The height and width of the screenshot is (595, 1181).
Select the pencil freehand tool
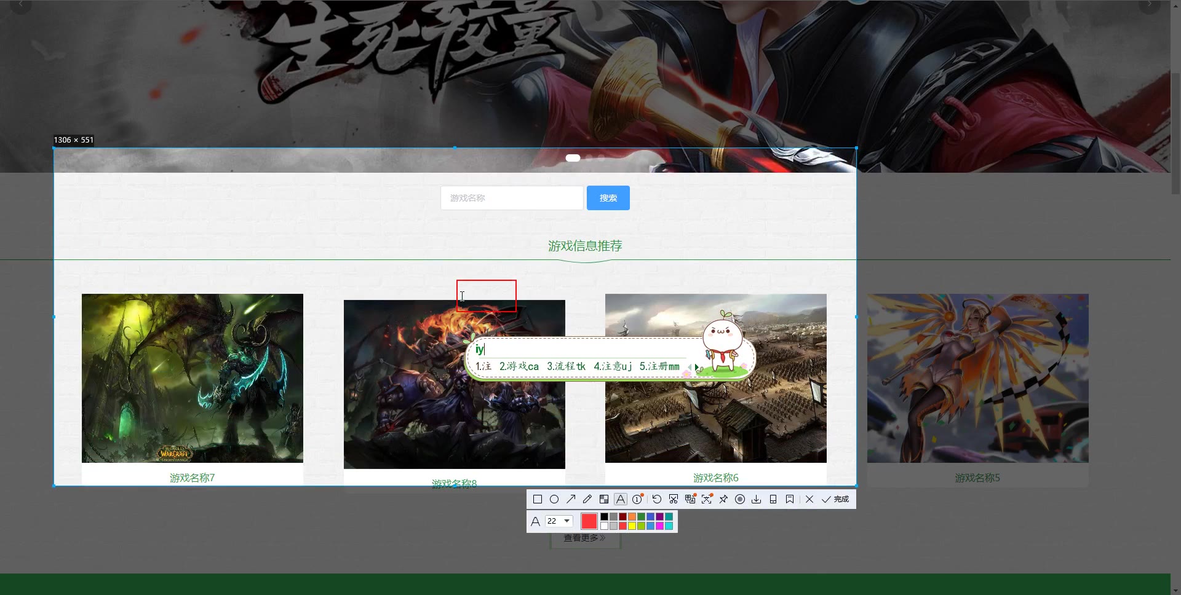click(587, 499)
